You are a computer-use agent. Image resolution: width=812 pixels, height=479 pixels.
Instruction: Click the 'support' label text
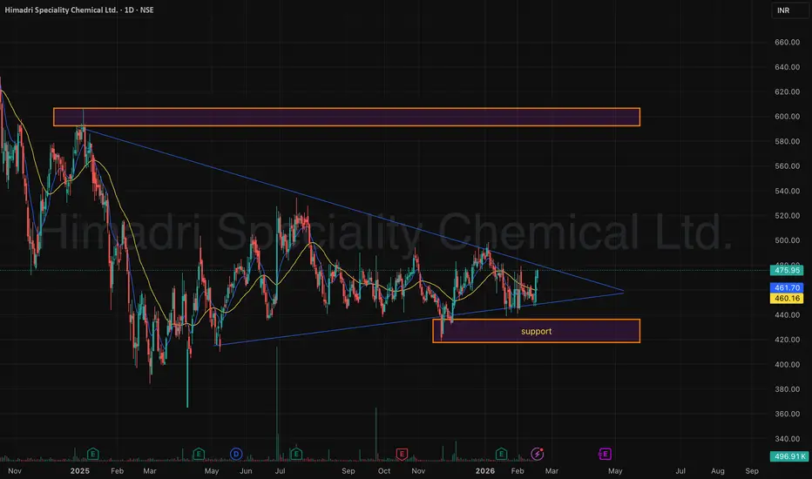536,332
